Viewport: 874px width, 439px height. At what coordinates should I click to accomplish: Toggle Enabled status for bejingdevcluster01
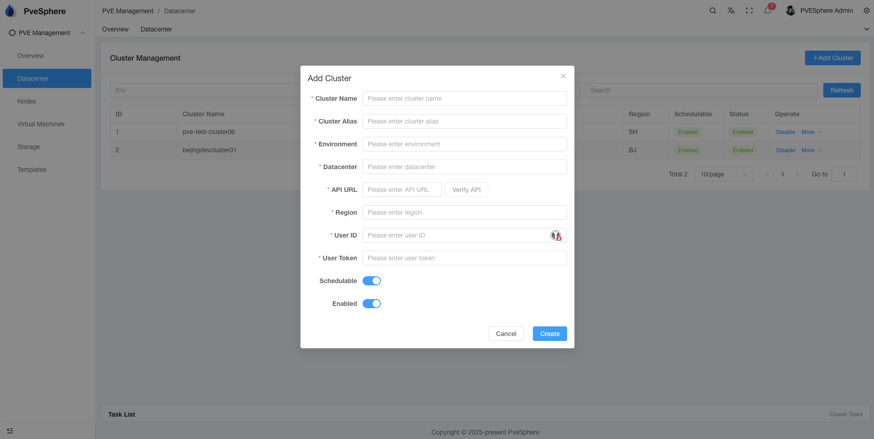pyautogui.click(x=742, y=150)
